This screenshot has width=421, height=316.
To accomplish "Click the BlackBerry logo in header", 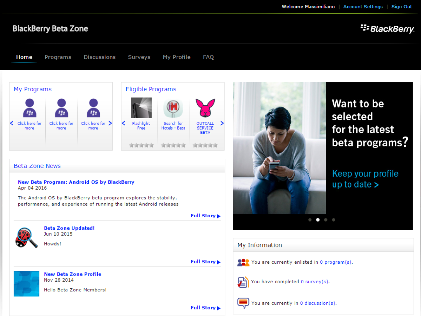I will [387, 28].
